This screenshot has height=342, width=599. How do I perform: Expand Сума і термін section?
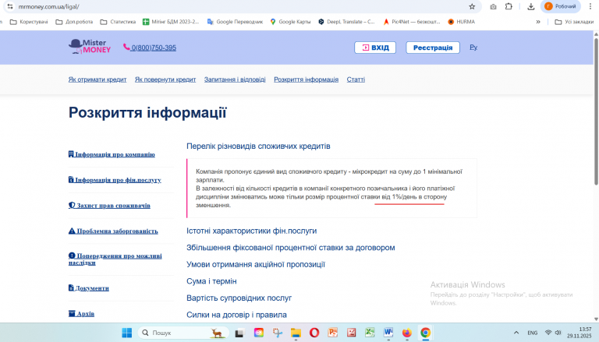211,281
